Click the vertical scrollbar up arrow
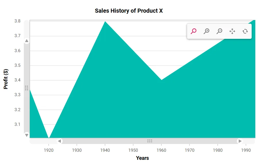This screenshot has height=165, width=267. click(x=27, y=41)
